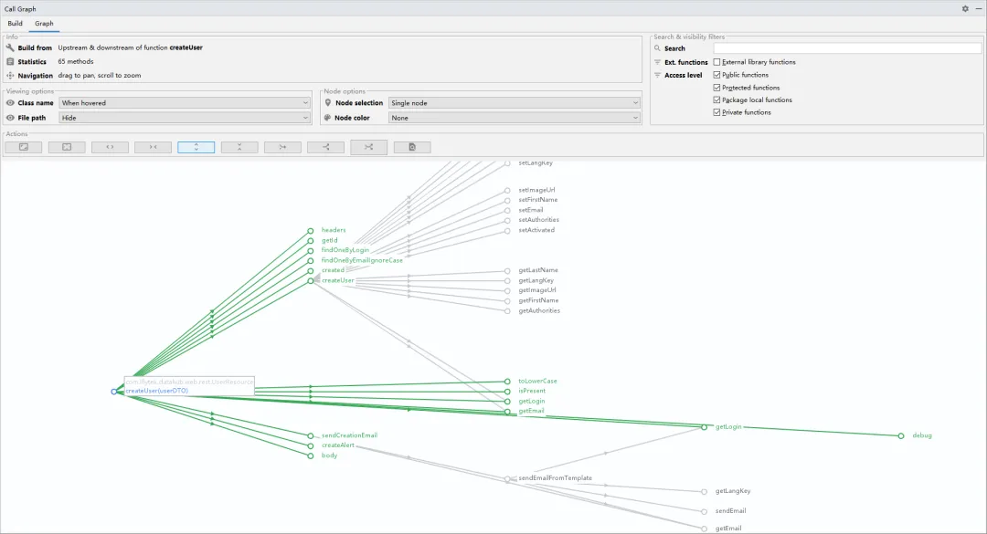Open Call Graph settings gear
The image size is (987, 534).
point(965,9)
